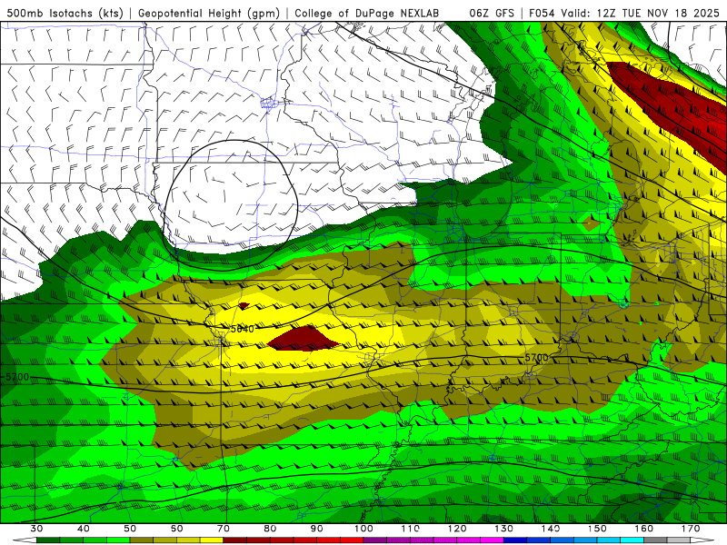727x545 pixels.
Task: Click the "06Z GFS" model run label
Action: click(492, 13)
